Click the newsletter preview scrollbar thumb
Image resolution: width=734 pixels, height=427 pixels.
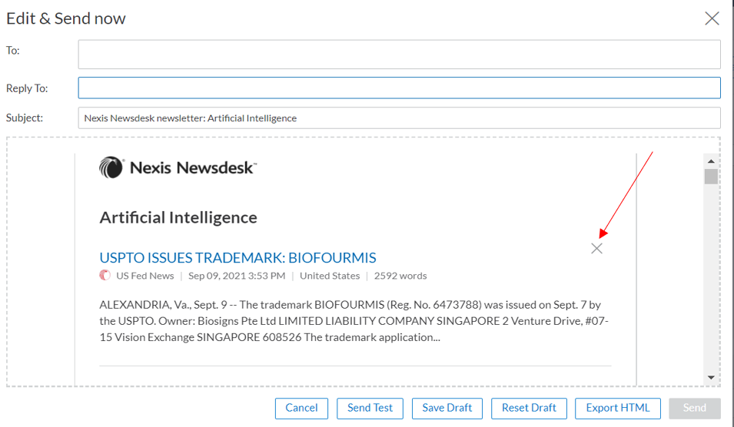pos(711,177)
